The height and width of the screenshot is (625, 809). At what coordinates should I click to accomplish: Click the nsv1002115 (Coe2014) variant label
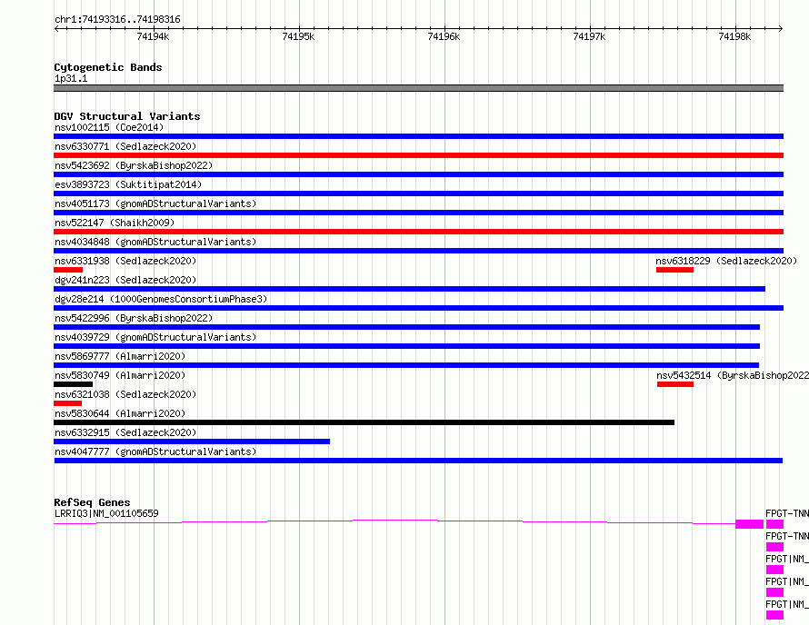tap(109, 127)
